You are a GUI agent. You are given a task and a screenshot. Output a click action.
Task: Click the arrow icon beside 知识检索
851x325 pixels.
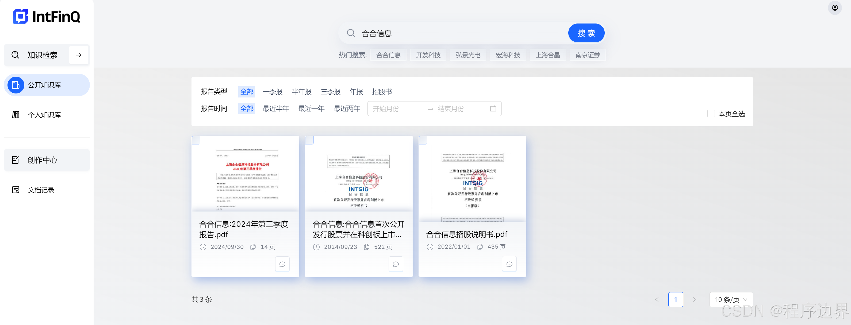78,55
